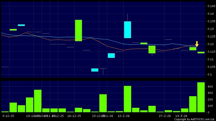
Task: Click the cyan candlestick near the 0.11 level
Action: (x=111, y=55)
